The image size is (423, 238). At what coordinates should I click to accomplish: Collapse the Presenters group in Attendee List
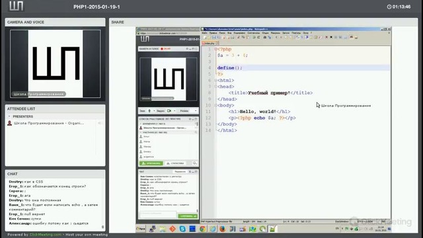[9, 116]
